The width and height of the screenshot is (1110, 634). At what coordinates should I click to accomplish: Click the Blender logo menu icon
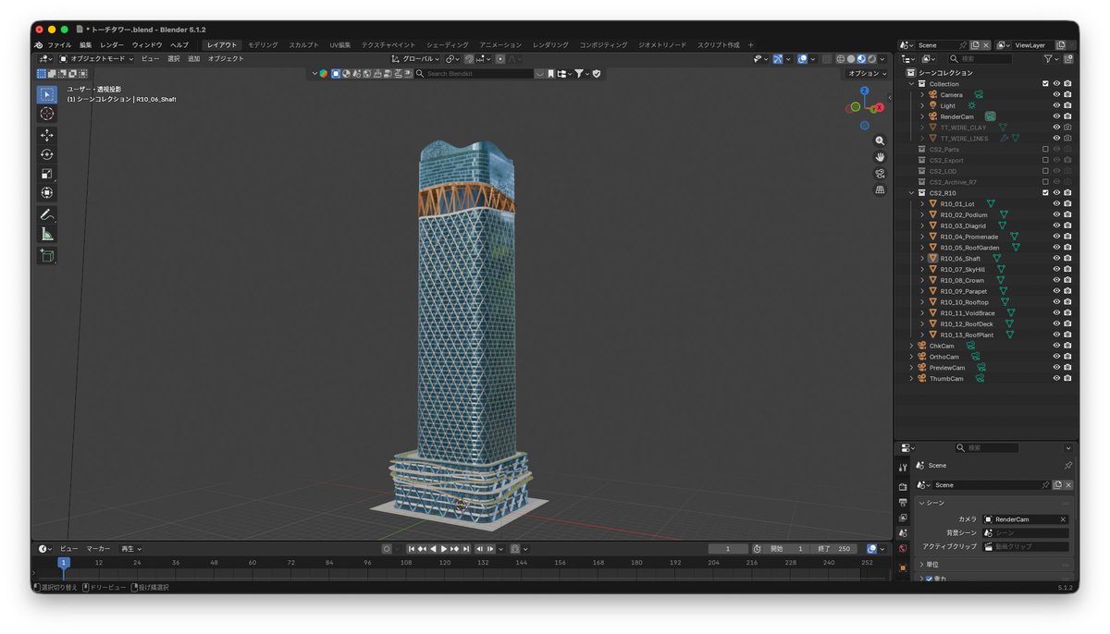tap(38, 44)
